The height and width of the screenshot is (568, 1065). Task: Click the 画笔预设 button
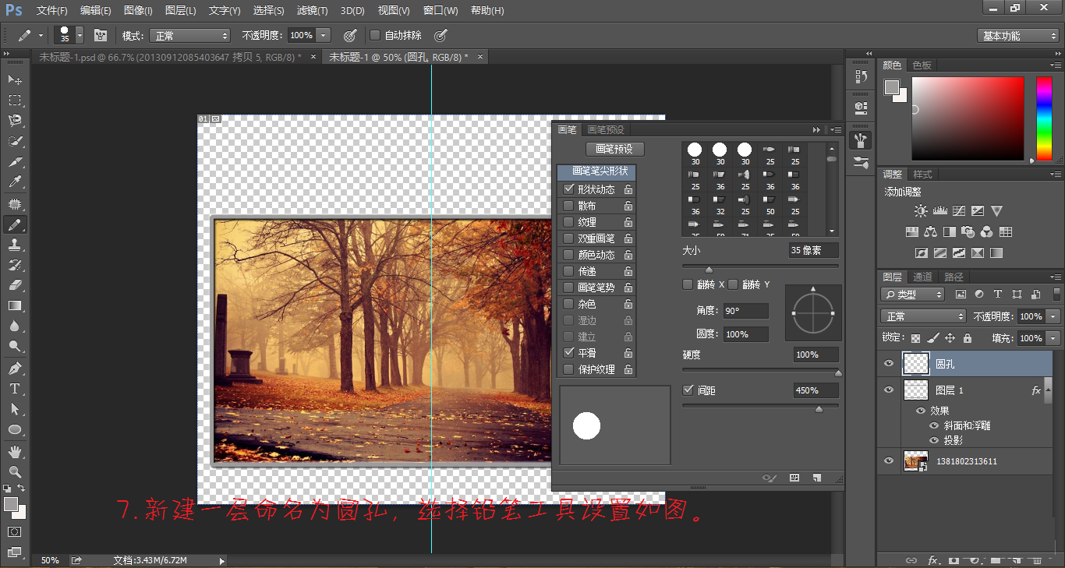[x=614, y=149]
